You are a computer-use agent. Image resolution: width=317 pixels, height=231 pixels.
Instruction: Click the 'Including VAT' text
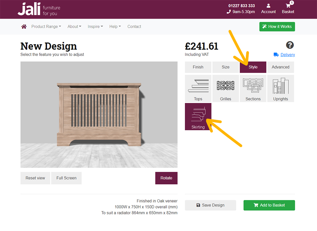tap(197, 55)
